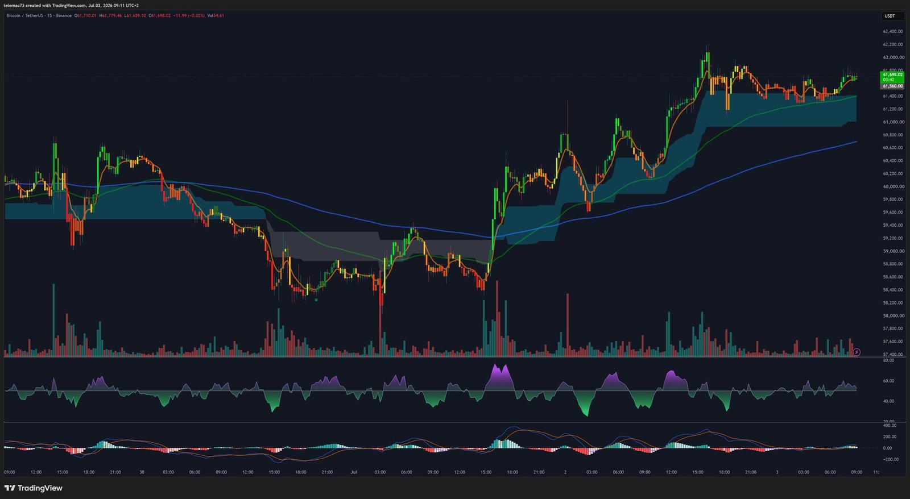The image size is (910, 499).
Task: Click the 58,200.00 price scale label
Action: 892,303
